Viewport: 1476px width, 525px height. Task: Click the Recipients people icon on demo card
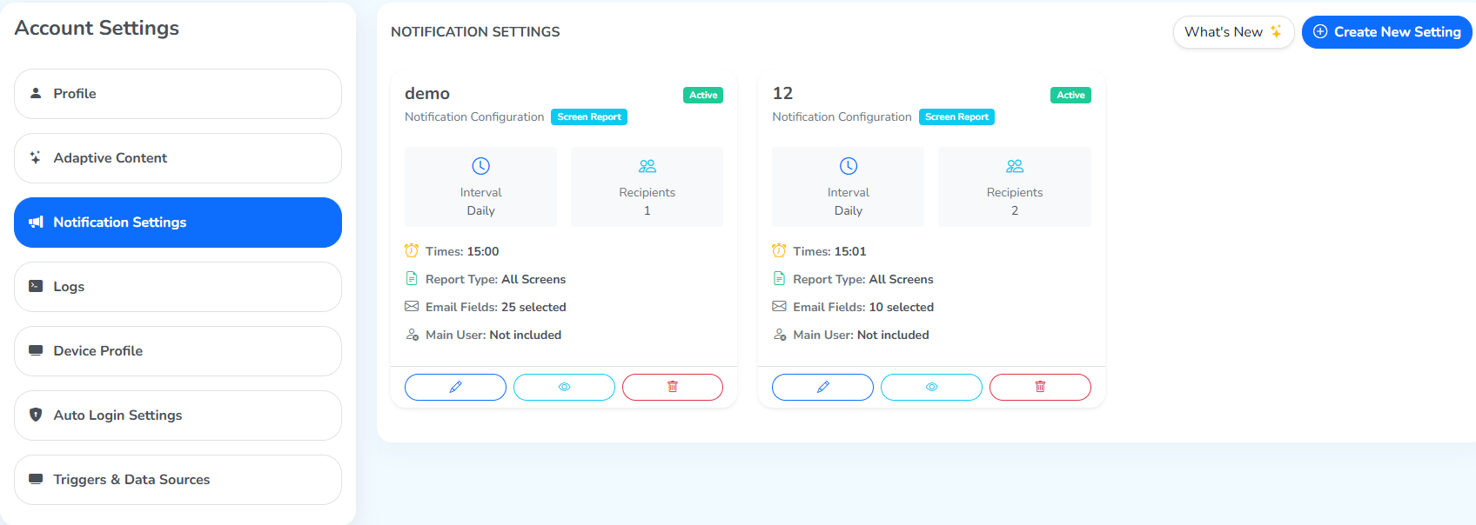pos(647,166)
